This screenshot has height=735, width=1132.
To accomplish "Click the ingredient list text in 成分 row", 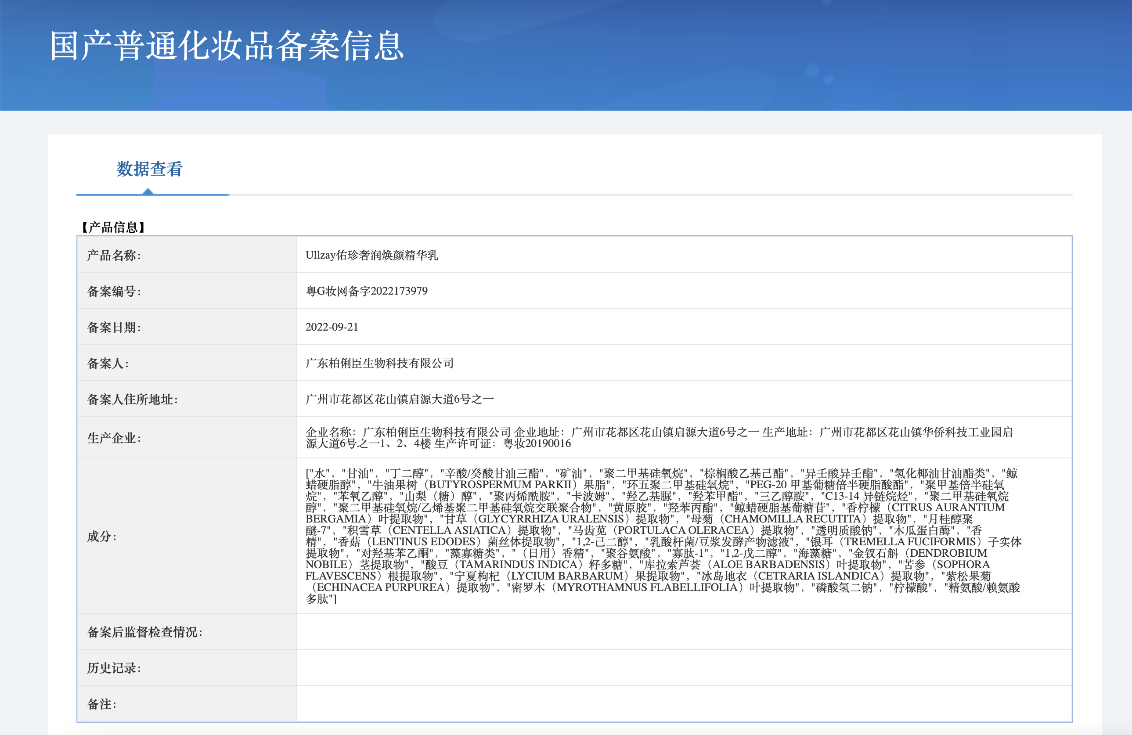I will (663, 536).
